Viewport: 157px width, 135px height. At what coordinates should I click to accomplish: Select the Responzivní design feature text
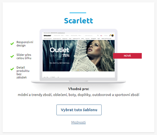coord(25,44)
